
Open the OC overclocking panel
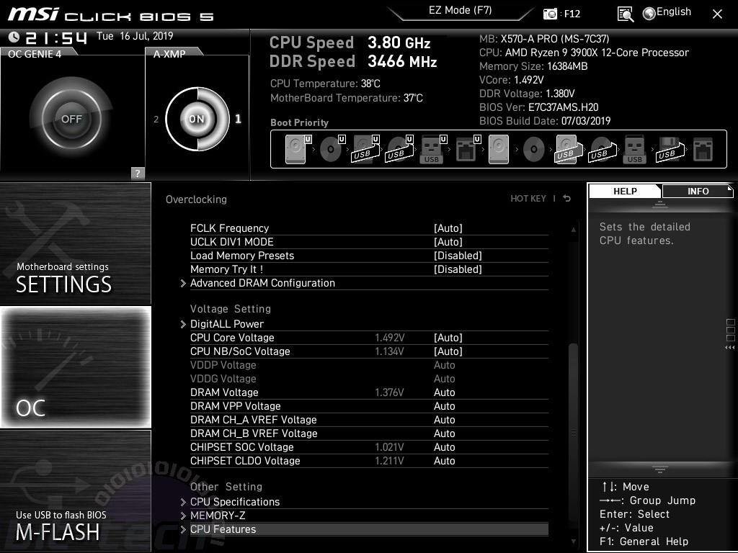[x=75, y=367]
